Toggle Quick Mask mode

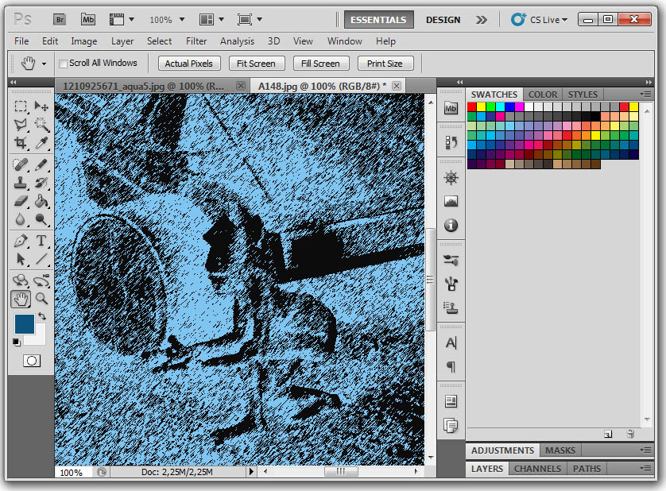pyautogui.click(x=32, y=361)
